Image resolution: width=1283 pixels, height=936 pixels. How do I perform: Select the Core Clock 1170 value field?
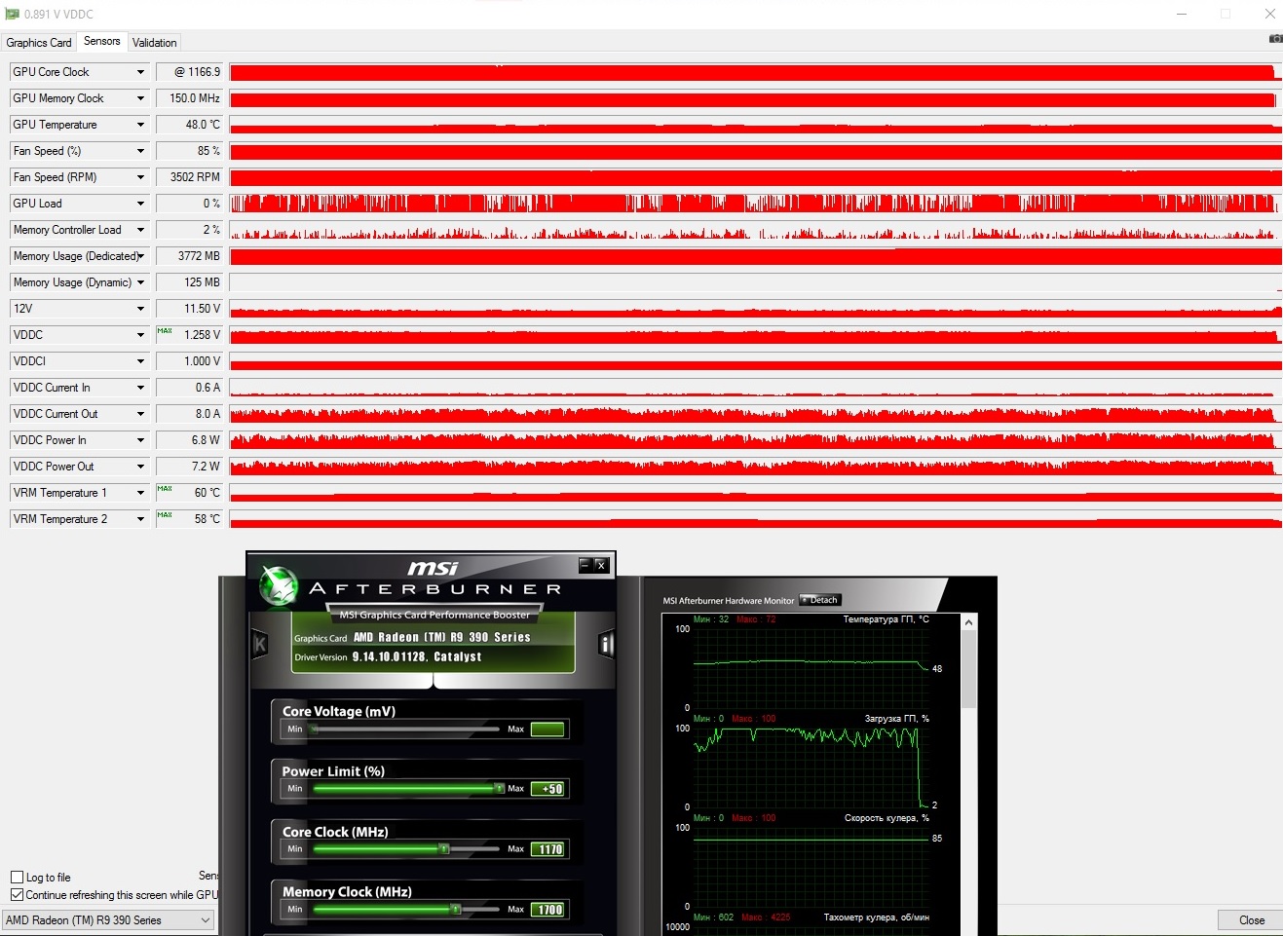tap(547, 849)
